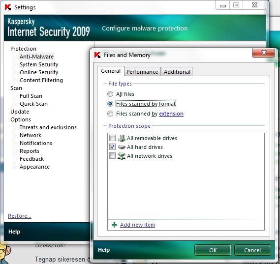280x264 pixels.
Task: Open Network settings
Action: point(31,135)
